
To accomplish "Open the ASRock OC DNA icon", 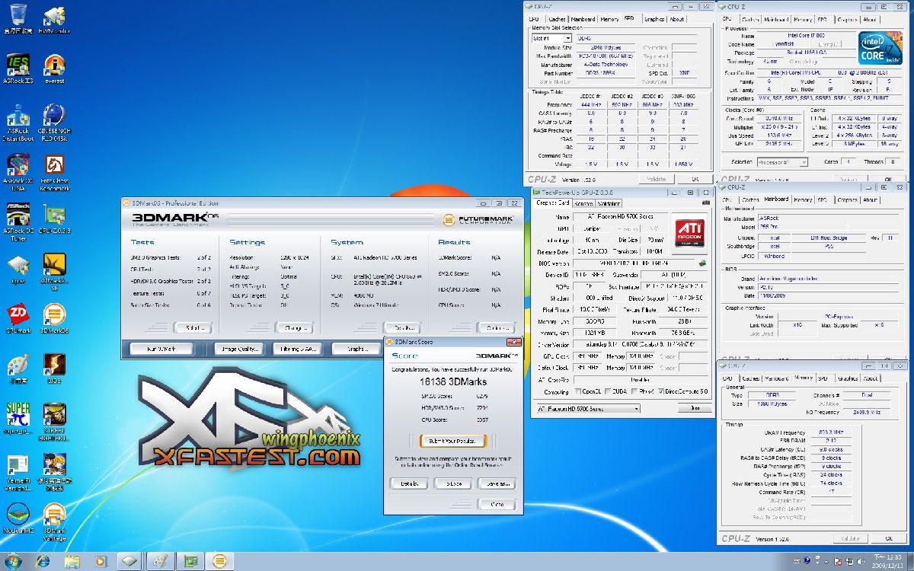I will coord(18,171).
